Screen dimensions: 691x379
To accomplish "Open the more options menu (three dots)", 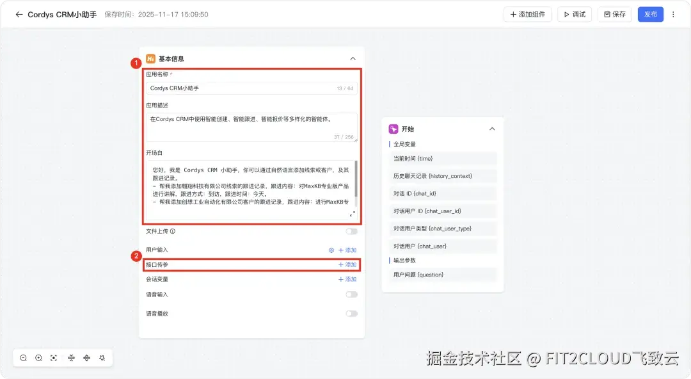I will click(x=673, y=15).
